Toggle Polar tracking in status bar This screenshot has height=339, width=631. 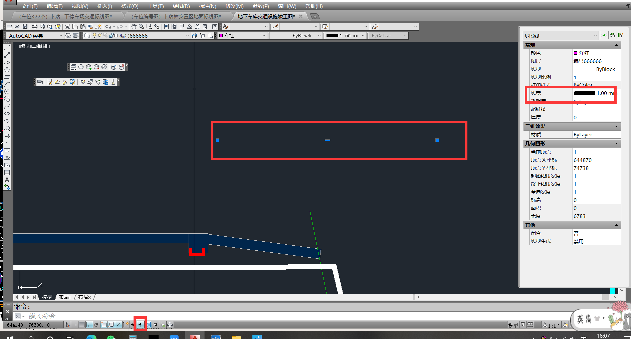coord(96,325)
